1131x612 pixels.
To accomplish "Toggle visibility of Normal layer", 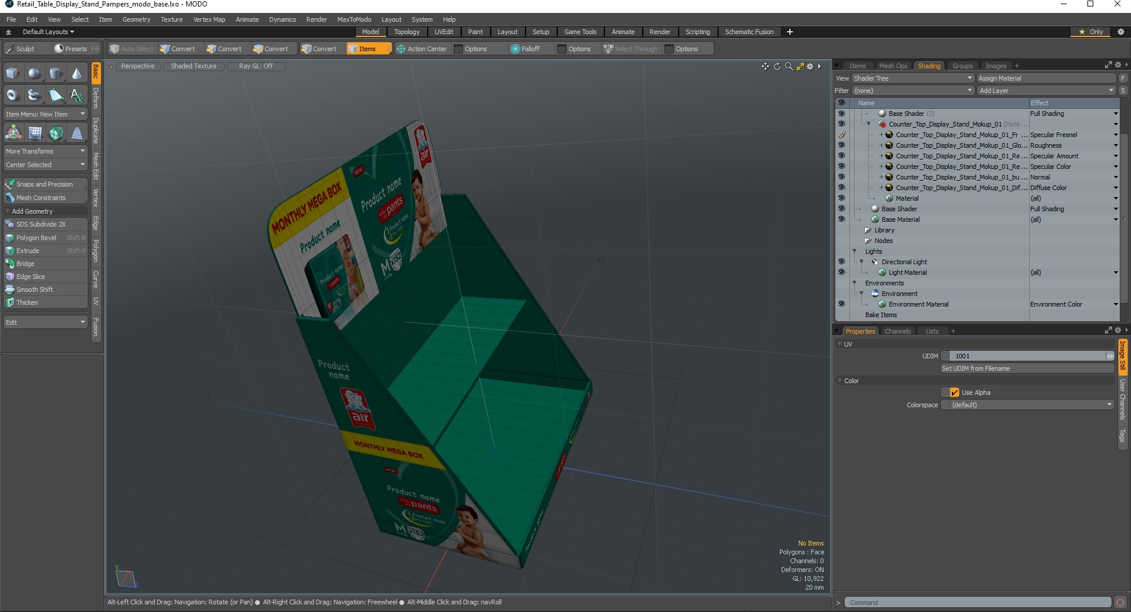I will click(841, 177).
